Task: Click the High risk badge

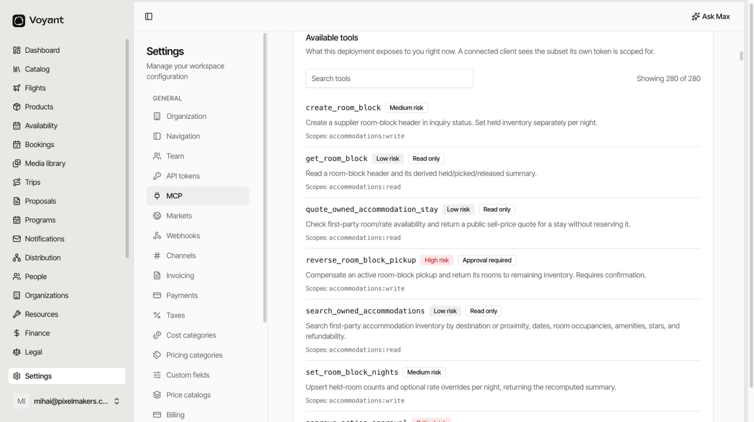Action: coord(437,260)
